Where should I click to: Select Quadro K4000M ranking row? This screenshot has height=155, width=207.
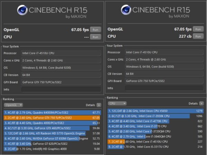pyautogui.click(x=52, y=112)
